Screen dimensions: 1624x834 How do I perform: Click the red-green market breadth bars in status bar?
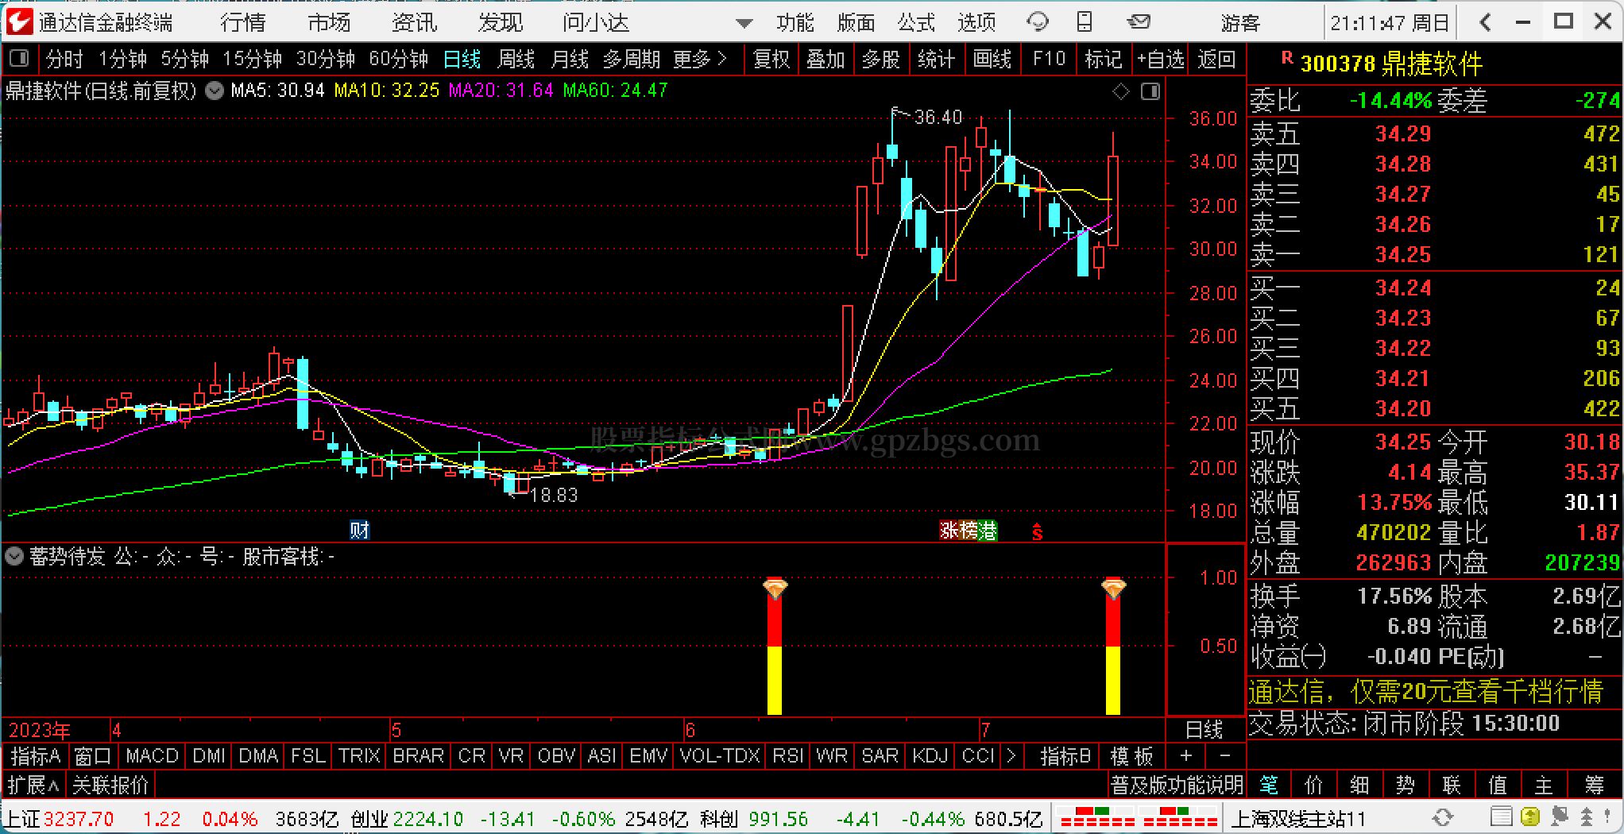tap(1138, 817)
